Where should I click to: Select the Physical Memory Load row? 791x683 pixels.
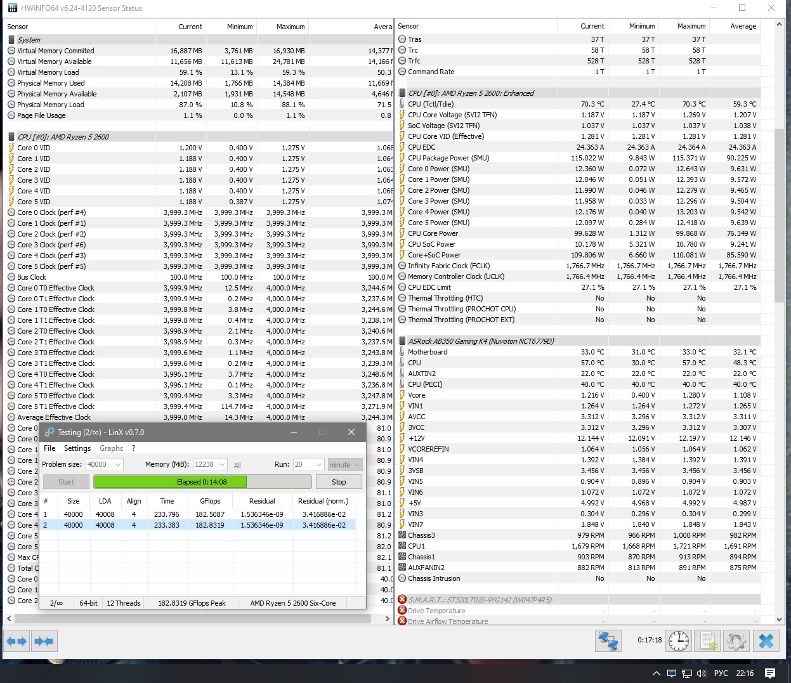[x=199, y=105]
